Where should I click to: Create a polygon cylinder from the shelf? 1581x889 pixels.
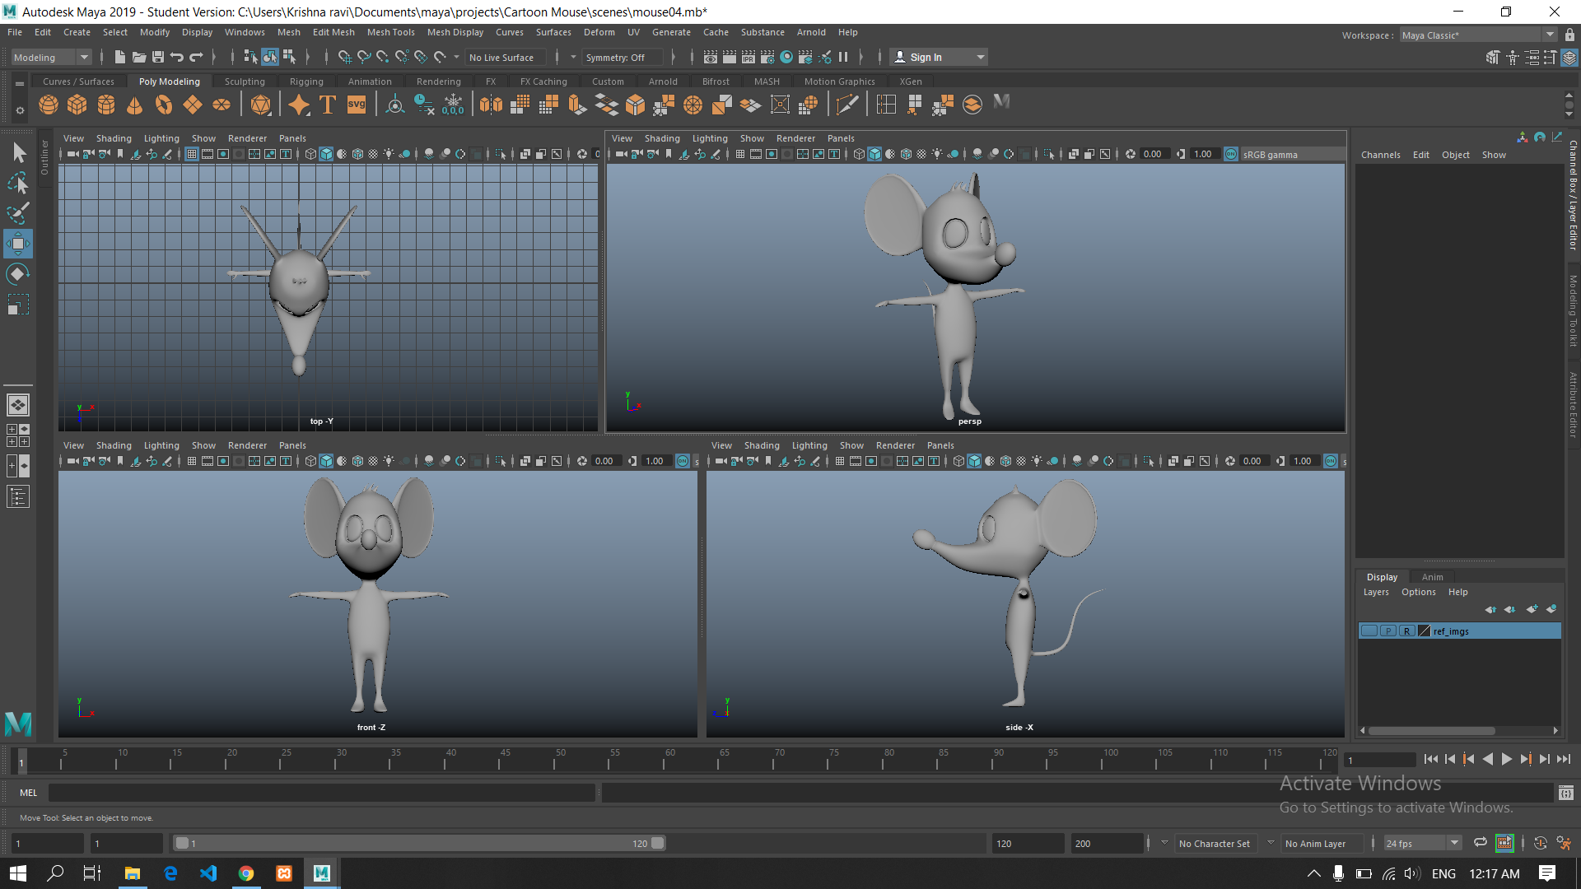106,105
